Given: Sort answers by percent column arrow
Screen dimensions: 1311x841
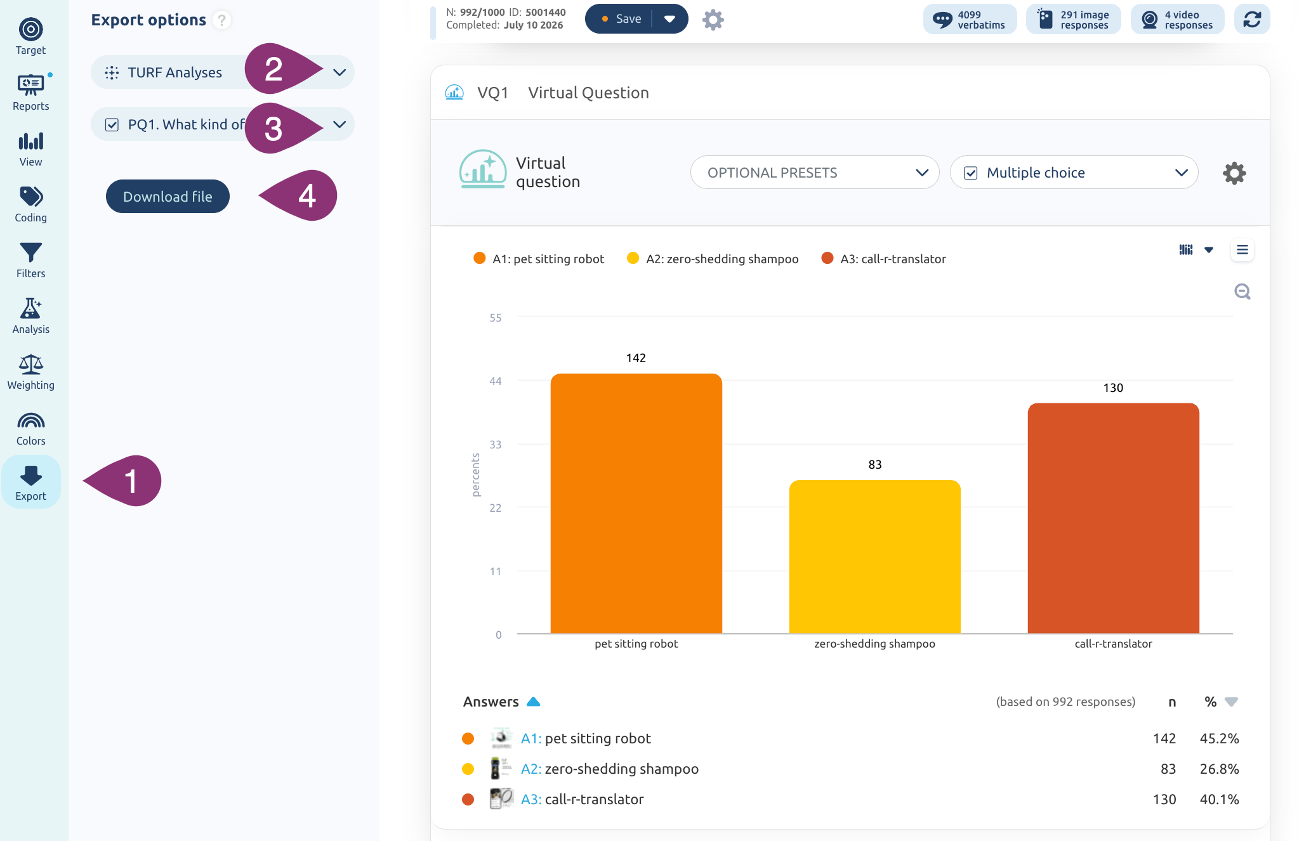Looking at the screenshot, I should (x=1231, y=701).
